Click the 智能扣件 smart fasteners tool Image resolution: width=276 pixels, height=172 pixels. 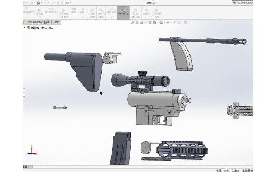click(40, 13)
